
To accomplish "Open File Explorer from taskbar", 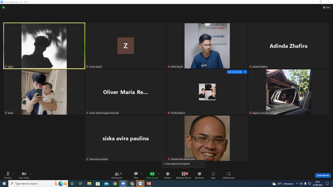I will (89, 183).
